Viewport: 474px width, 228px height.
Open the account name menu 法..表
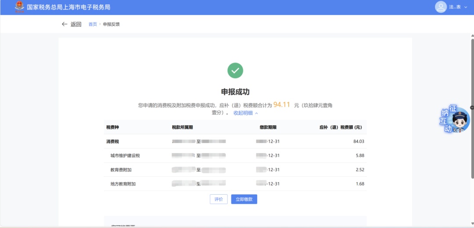coord(455,7)
